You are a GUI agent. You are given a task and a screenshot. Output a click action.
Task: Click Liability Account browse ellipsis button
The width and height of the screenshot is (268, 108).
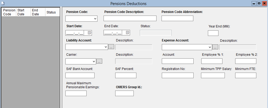pyautogui.click(x=111, y=47)
